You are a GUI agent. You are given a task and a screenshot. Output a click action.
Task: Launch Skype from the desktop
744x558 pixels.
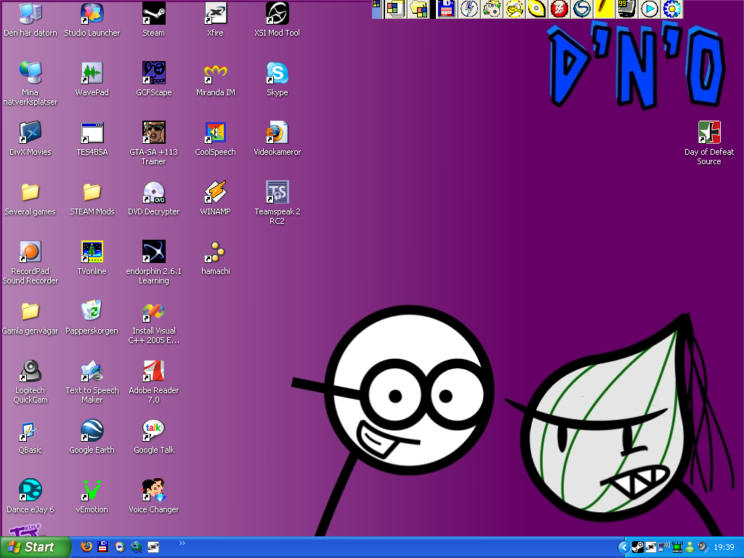click(x=277, y=73)
